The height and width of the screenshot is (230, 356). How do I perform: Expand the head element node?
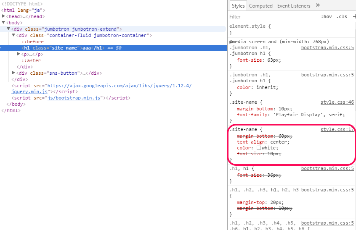click(4, 16)
